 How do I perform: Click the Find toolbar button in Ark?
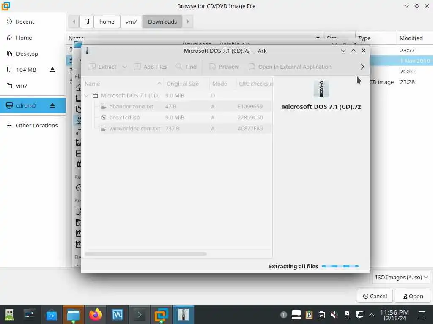[186, 67]
